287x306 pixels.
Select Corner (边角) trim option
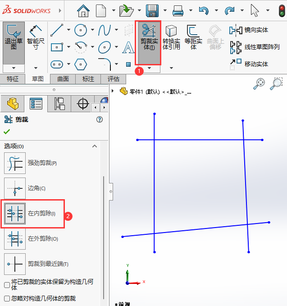[15, 188]
